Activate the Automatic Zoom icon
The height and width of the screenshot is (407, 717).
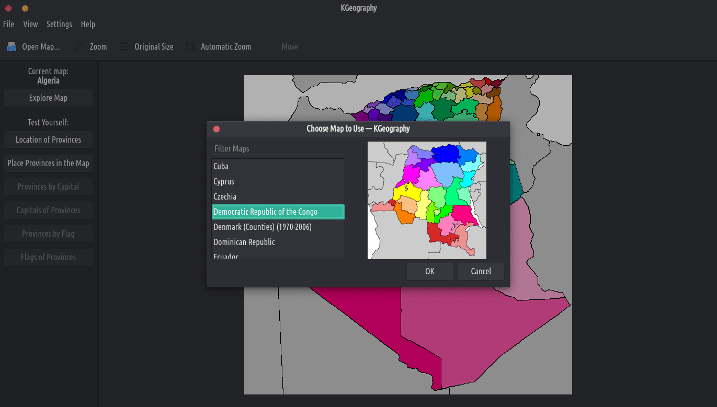(x=190, y=47)
